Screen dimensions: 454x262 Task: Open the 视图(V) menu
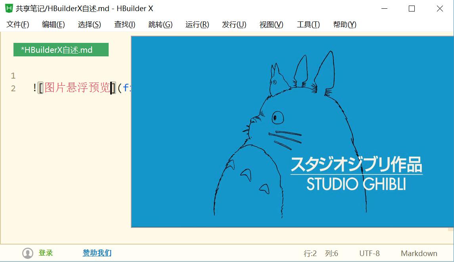click(271, 25)
